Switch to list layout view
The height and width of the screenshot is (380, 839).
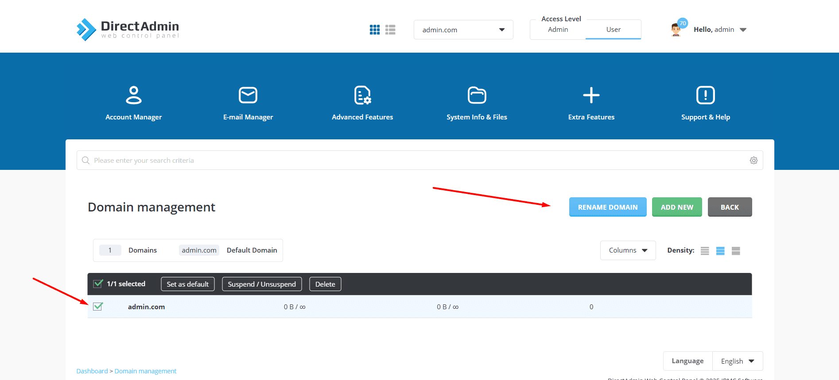390,30
